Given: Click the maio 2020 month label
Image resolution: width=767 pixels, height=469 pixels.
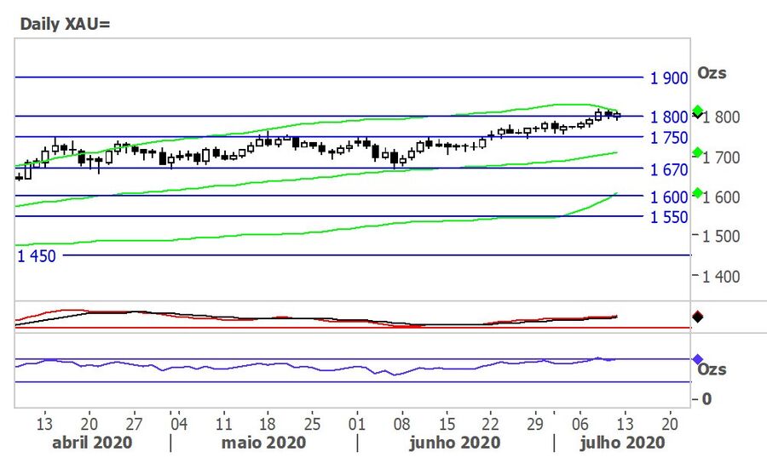Looking at the screenshot, I should pyautogui.click(x=263, y=443).
